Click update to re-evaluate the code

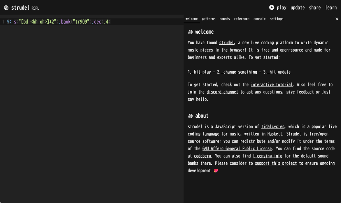tap(297, 8)
